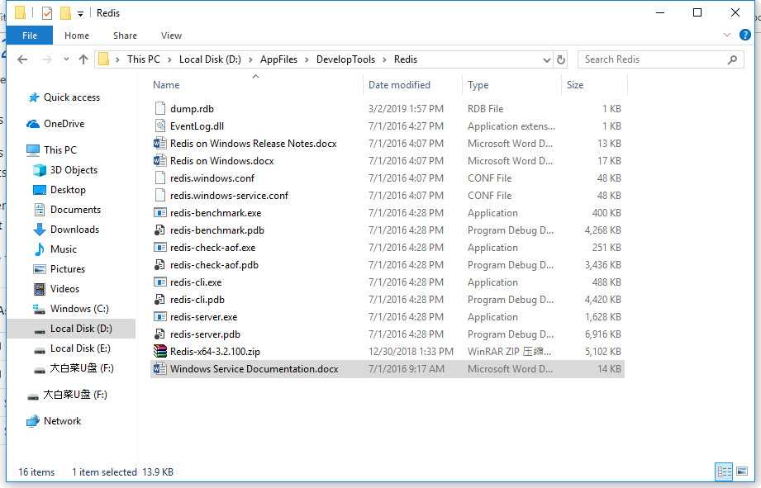Select Network in navigation pane
Viewport: 761px width, 488px height.
tap(62, 421)
